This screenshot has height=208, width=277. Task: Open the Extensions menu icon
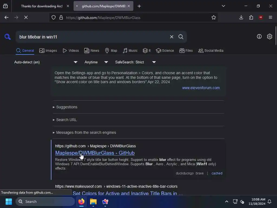(x=251, y=17)
